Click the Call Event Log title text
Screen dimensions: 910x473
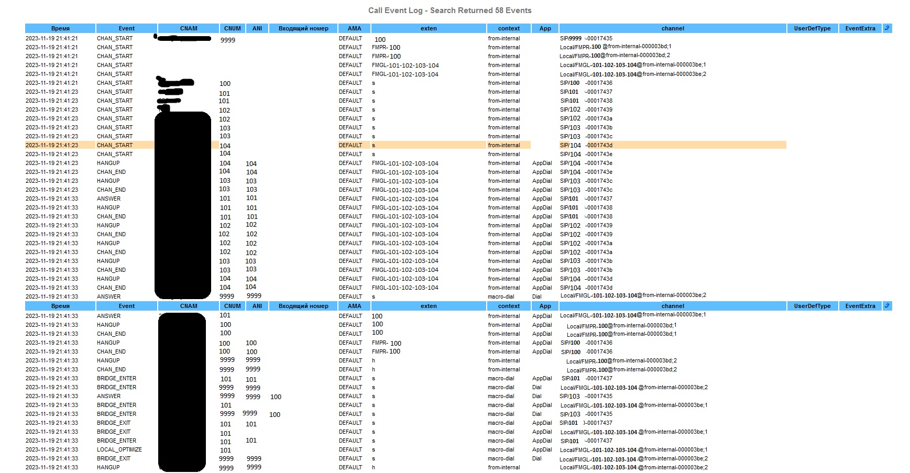tap(449, 10)
